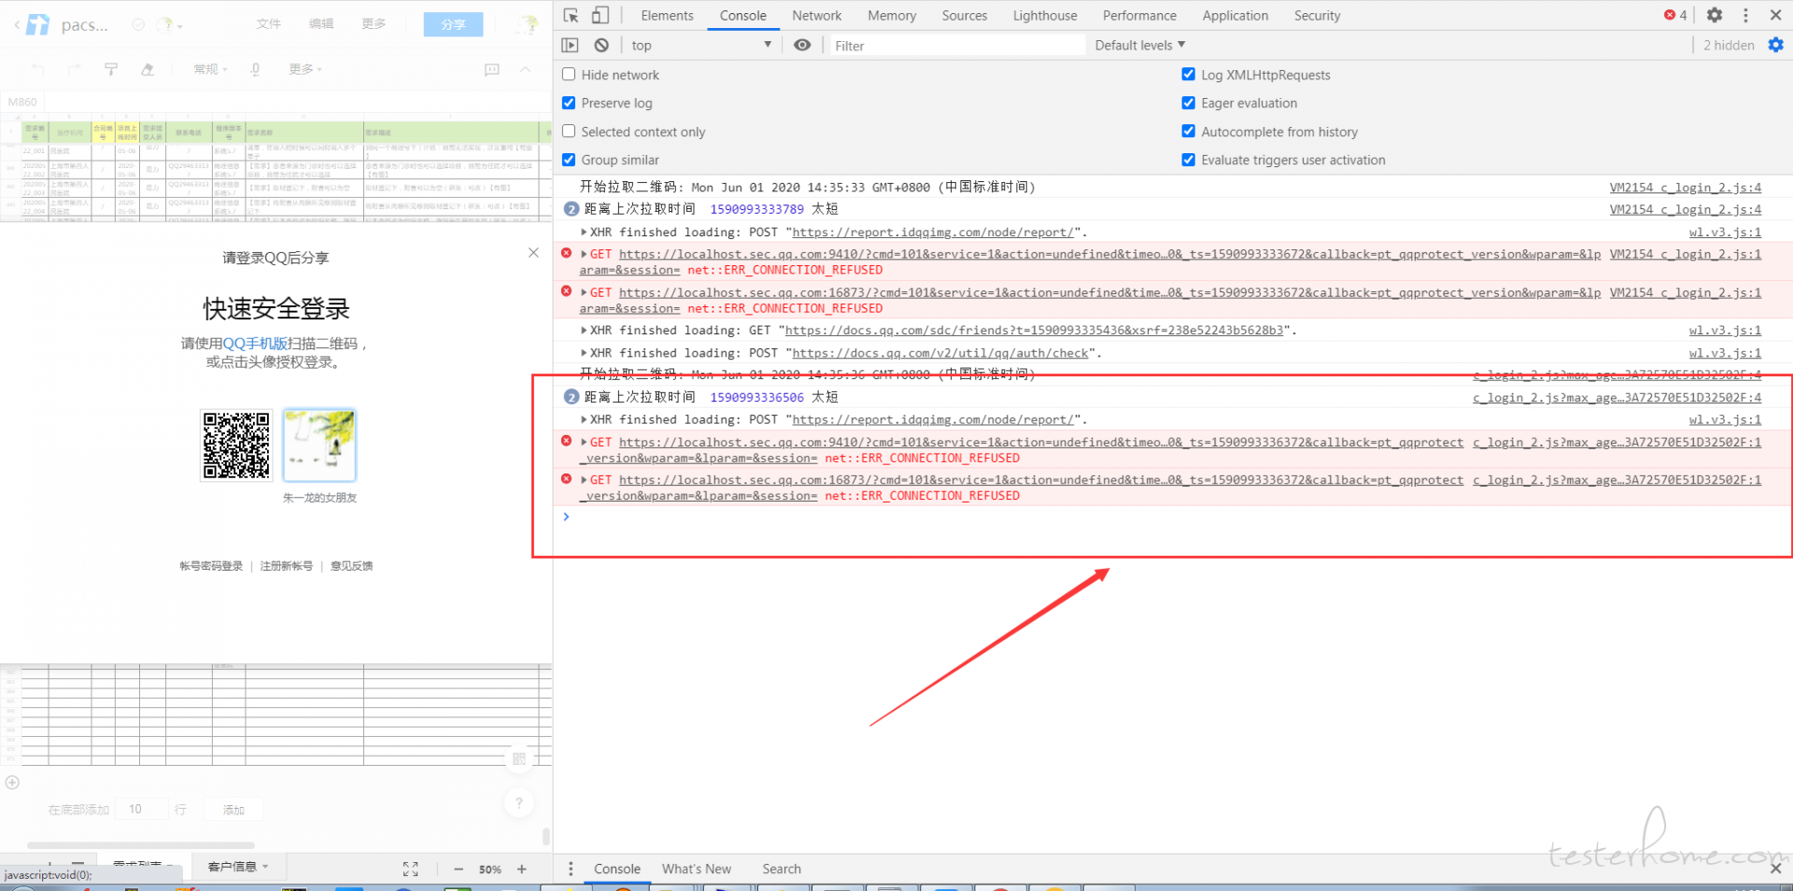Image resolution: width=1793 pixels, height=891 pixels.
Task: Open the Default levels dropdown
Action: [1139, 45]
